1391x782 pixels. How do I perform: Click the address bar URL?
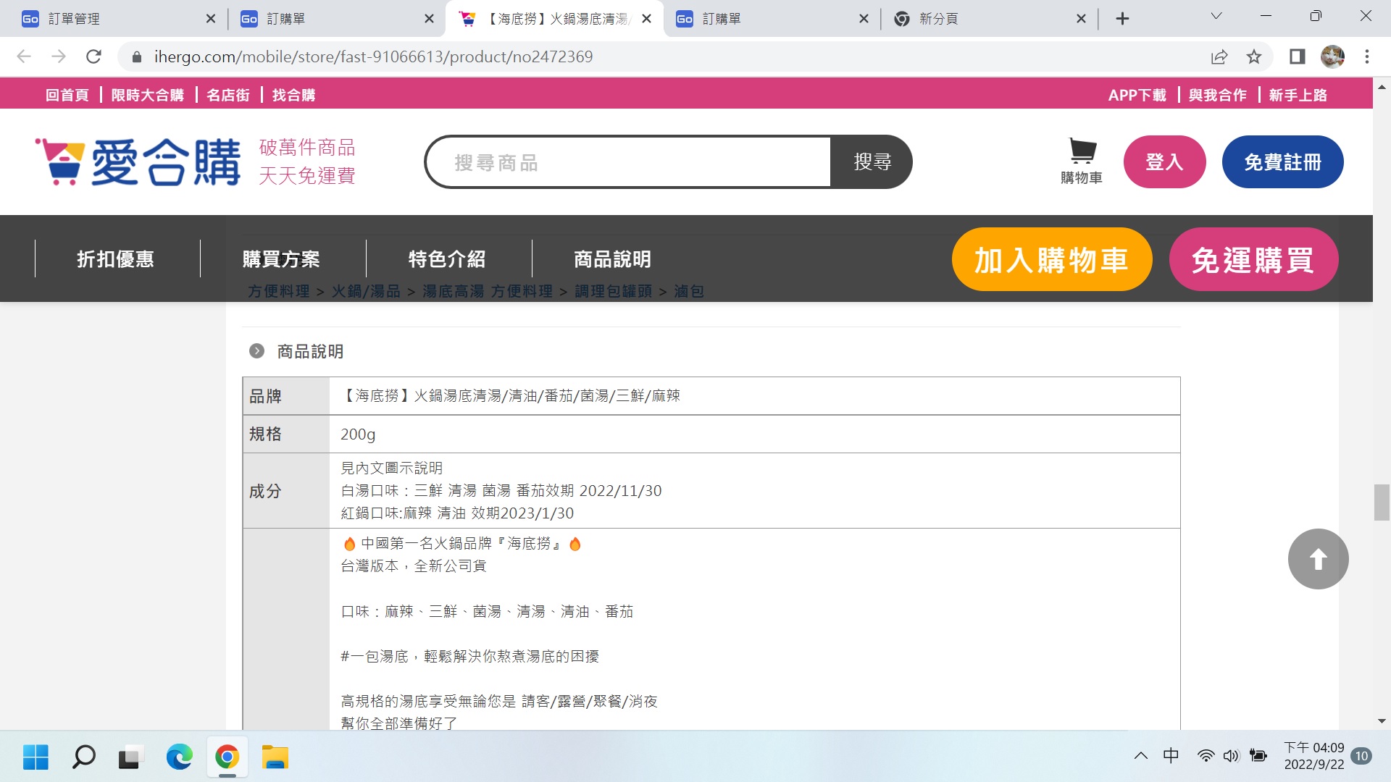point(373,56)
